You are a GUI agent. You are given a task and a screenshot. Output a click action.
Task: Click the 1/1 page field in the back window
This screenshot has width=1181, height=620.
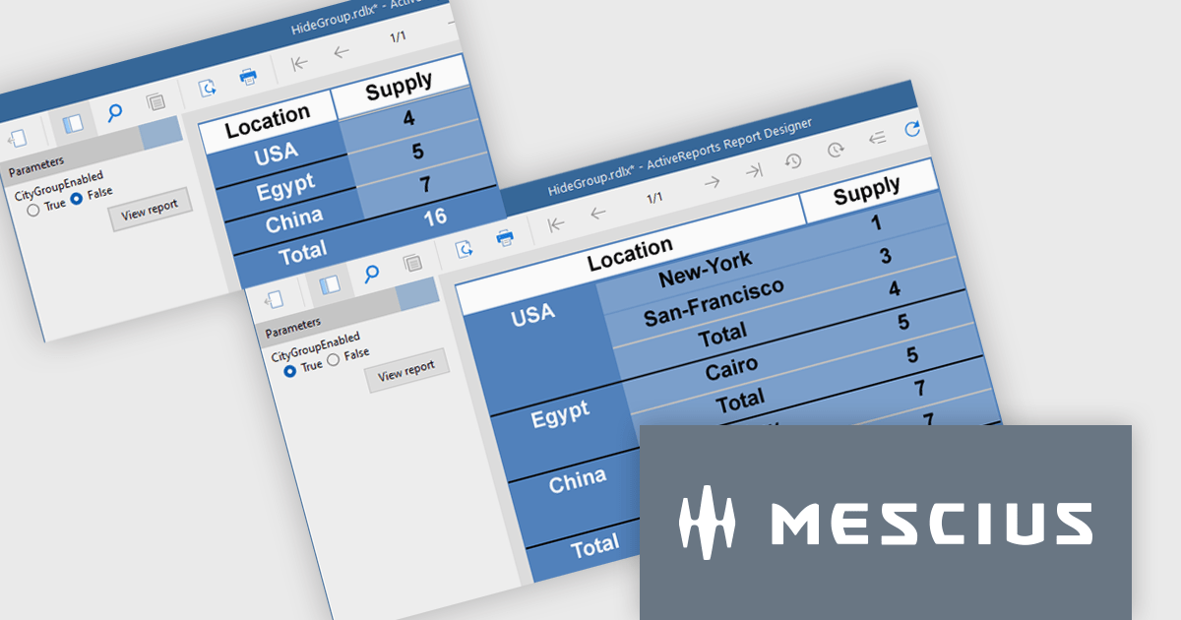tap(398, 37)
